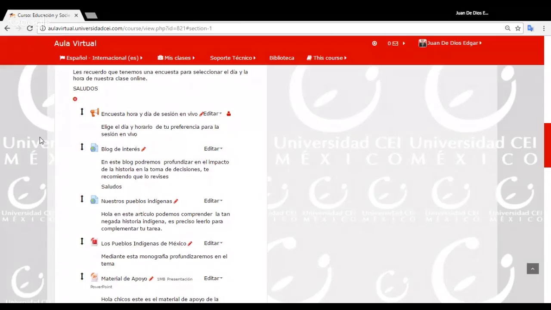
Task: Rename Material de Apoyo with pencil icon
Action: pos(151,279)
